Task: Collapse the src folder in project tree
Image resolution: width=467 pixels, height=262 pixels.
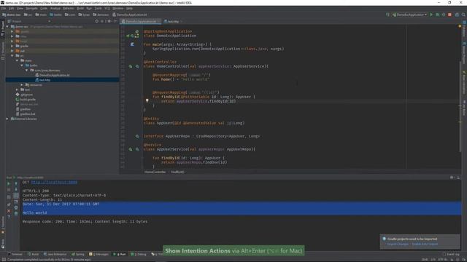Action: point(12,55)
